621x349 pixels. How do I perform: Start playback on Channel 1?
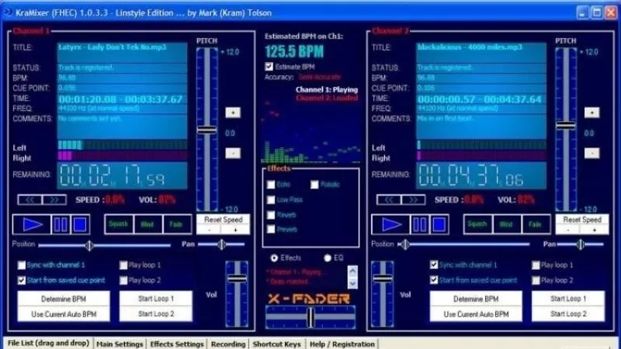pyautogui.click(x=32, y=224)
